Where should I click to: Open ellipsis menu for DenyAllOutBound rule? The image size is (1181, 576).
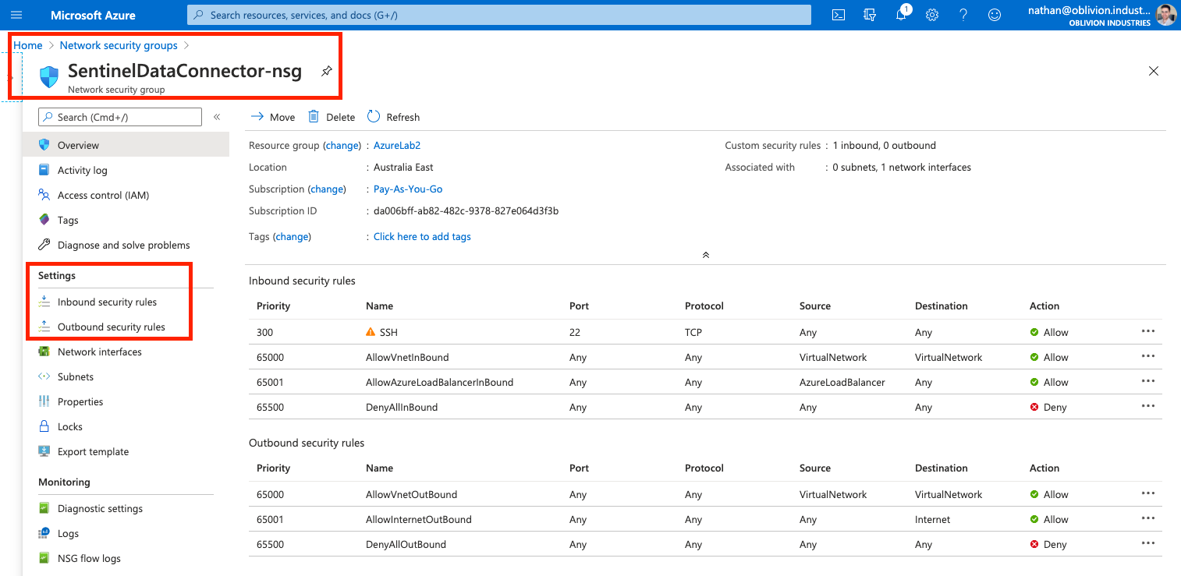(x=1147, y=543)
